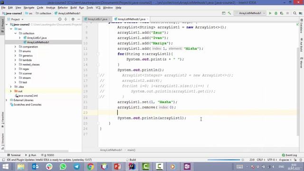This screenshot has width=304, height=171.
Task: Open Chrome from the taskbar
Action: point(90,167)
